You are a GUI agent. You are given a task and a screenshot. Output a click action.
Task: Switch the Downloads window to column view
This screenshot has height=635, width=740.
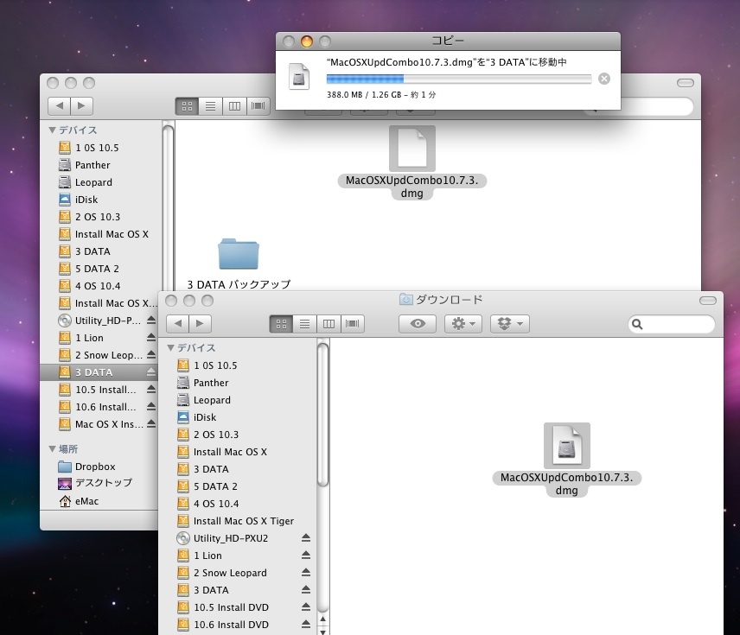pos(329,324)
